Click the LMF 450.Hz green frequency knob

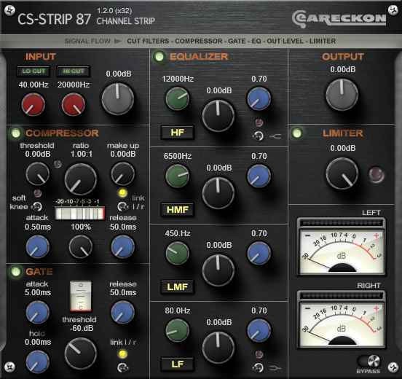(177, 253)
